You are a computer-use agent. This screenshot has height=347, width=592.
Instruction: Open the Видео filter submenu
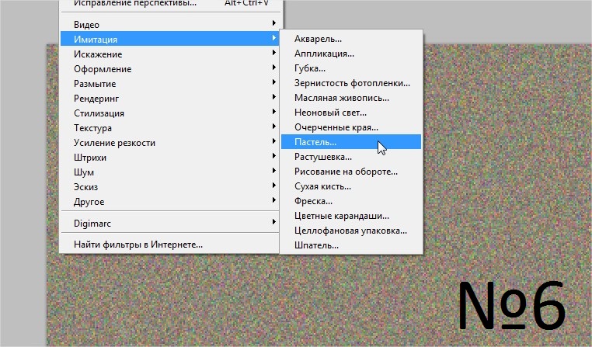click(x=169, y=25)
